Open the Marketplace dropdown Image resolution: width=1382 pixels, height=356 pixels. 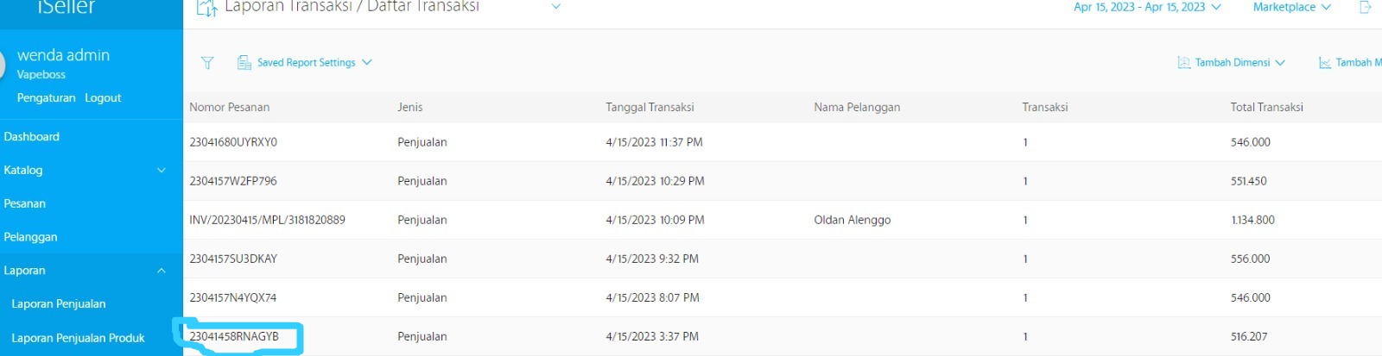(1291, 7)
